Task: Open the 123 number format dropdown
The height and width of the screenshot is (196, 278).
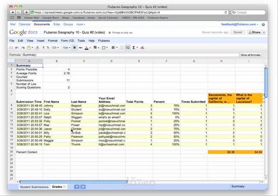Action: [x=55, y=48]
